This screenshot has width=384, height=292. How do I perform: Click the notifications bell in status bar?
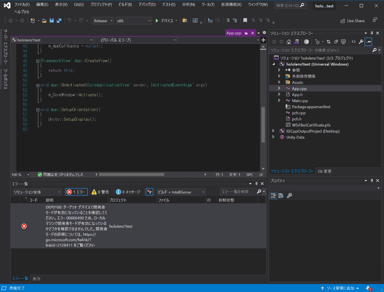pos(368,288)
